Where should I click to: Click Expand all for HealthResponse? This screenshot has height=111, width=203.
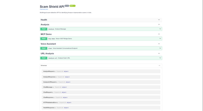point(60,108)
